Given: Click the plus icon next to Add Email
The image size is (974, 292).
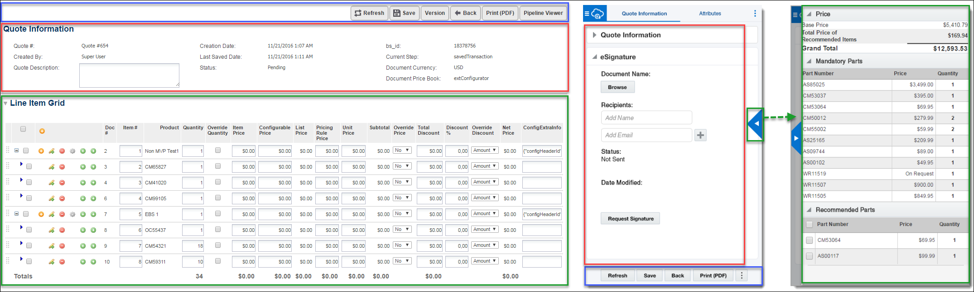Looking at the screenshot, I should coord(700,135).
